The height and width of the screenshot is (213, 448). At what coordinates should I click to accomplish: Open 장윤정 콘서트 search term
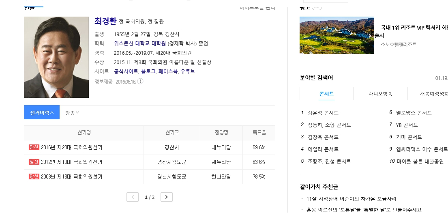[323, 113]
